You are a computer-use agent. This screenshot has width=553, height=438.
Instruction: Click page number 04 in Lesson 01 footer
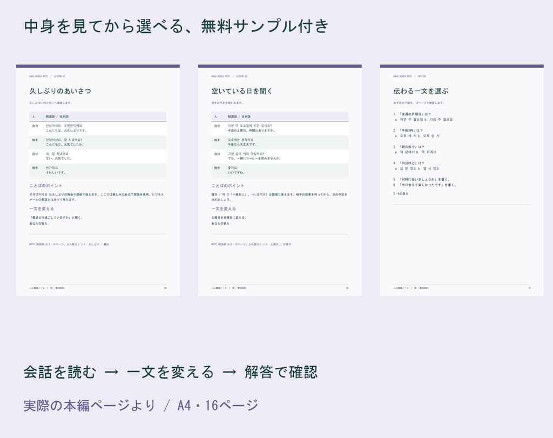pos(165,288)
